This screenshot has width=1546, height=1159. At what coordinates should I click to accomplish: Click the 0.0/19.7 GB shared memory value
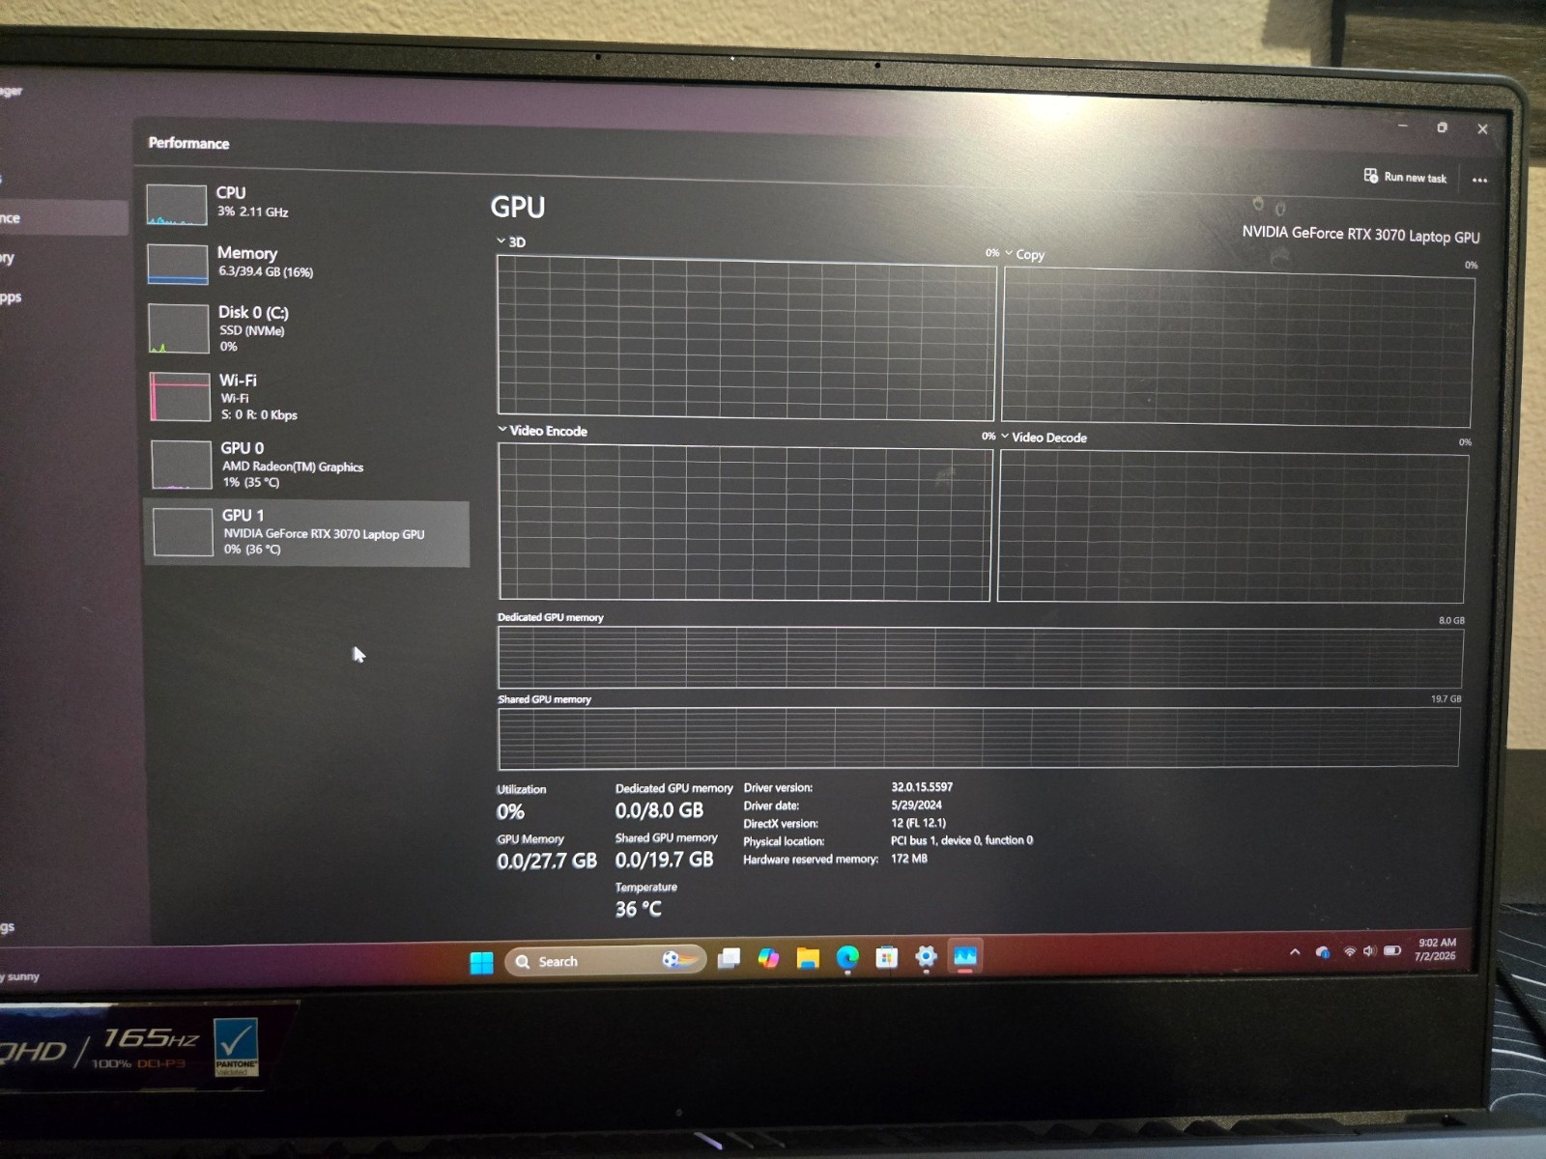click(x=664, y=860)
